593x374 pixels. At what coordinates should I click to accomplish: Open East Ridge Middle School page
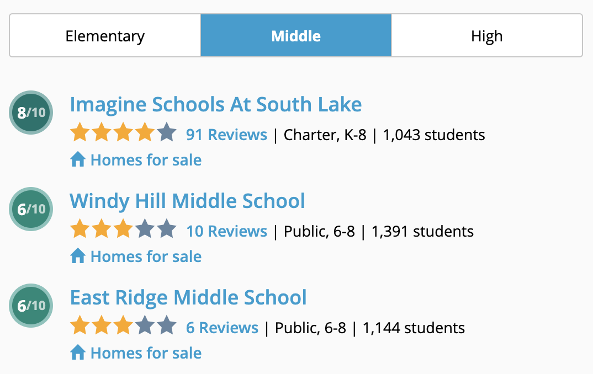coord(188,298)
